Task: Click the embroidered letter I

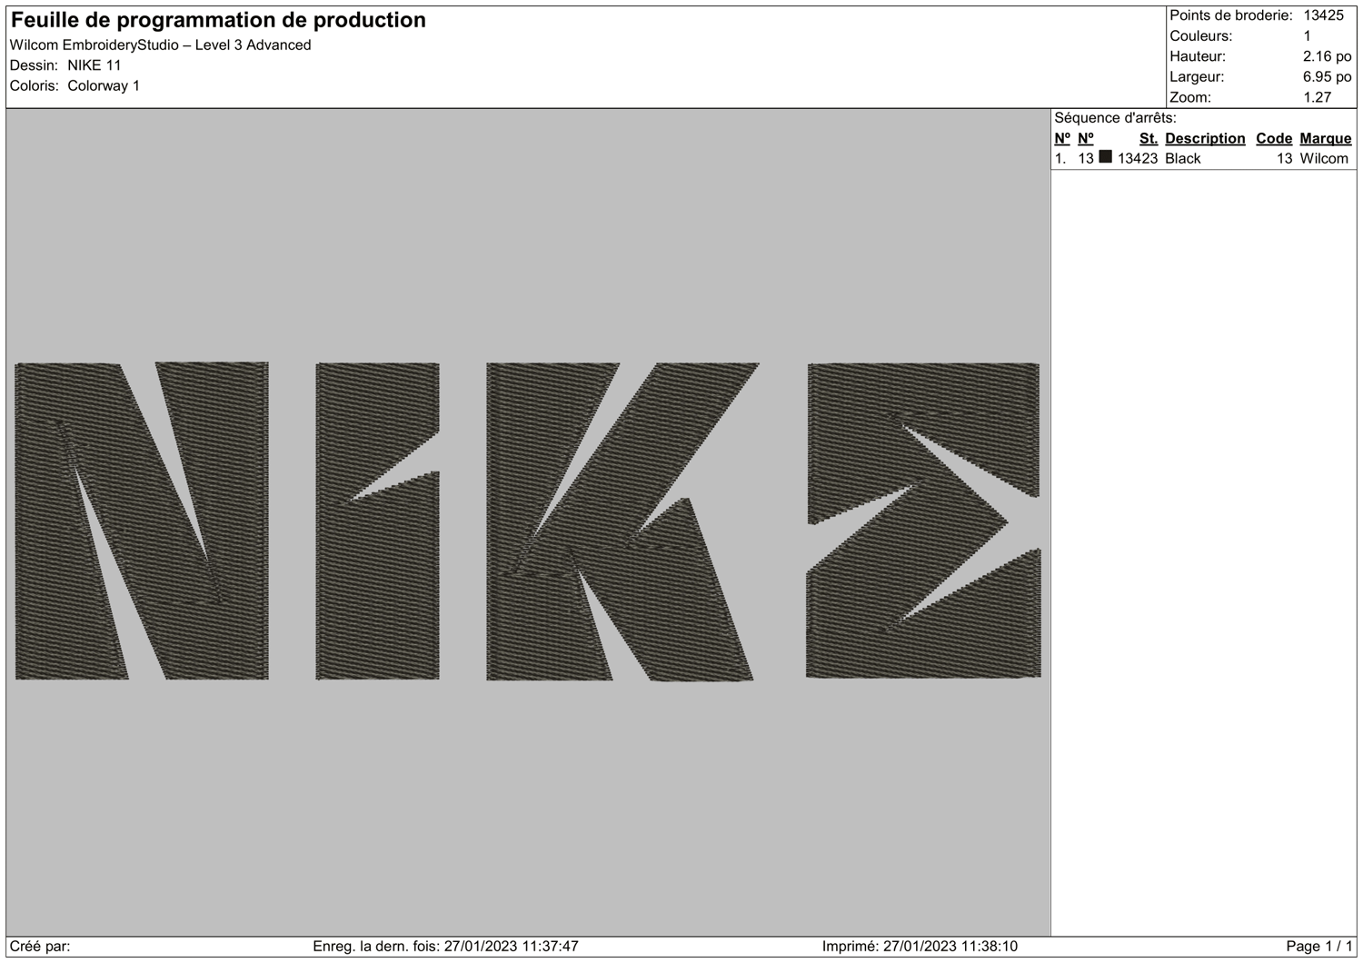Action: [377, 521]
